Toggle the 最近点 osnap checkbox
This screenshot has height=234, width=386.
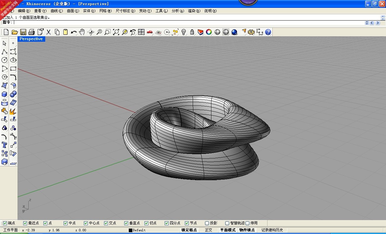tap(25, 223)
